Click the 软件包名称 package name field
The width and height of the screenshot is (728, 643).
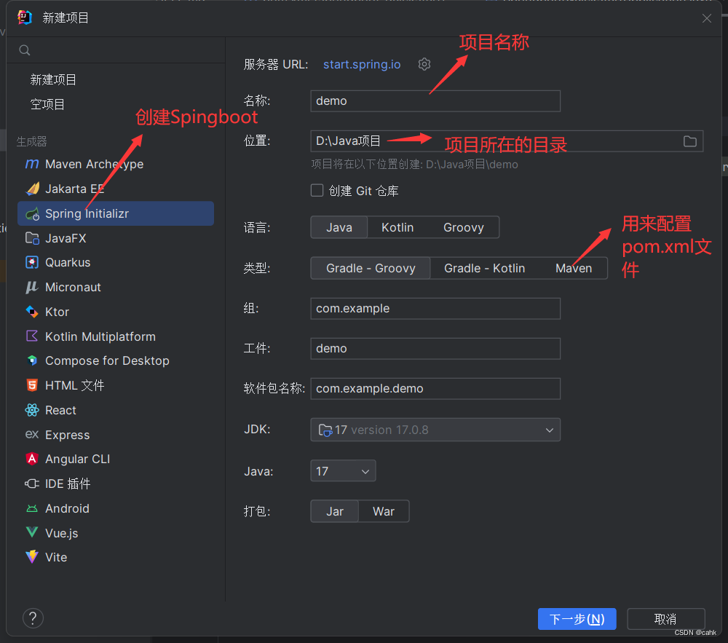(435, 388)
